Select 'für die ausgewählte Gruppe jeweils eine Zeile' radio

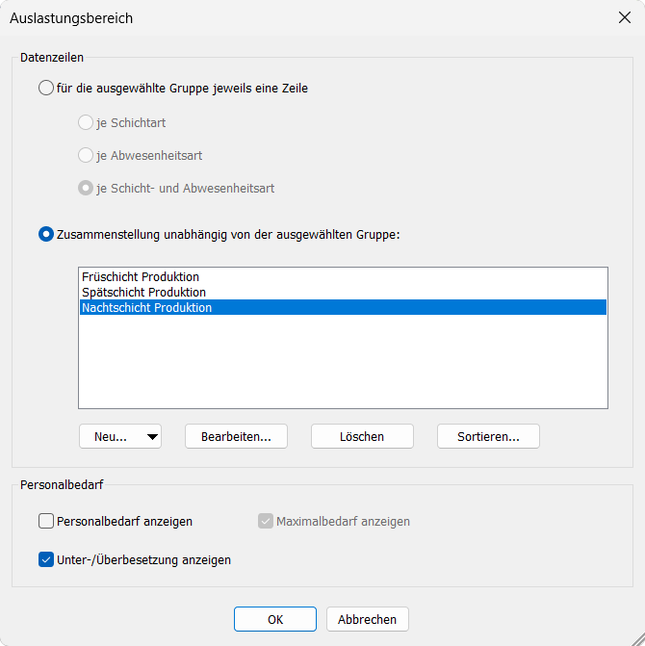[x=45, y=88]
